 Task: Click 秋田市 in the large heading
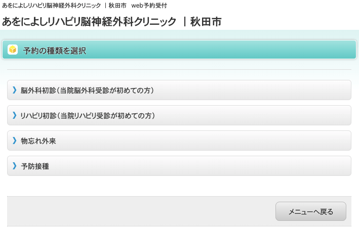206,22
